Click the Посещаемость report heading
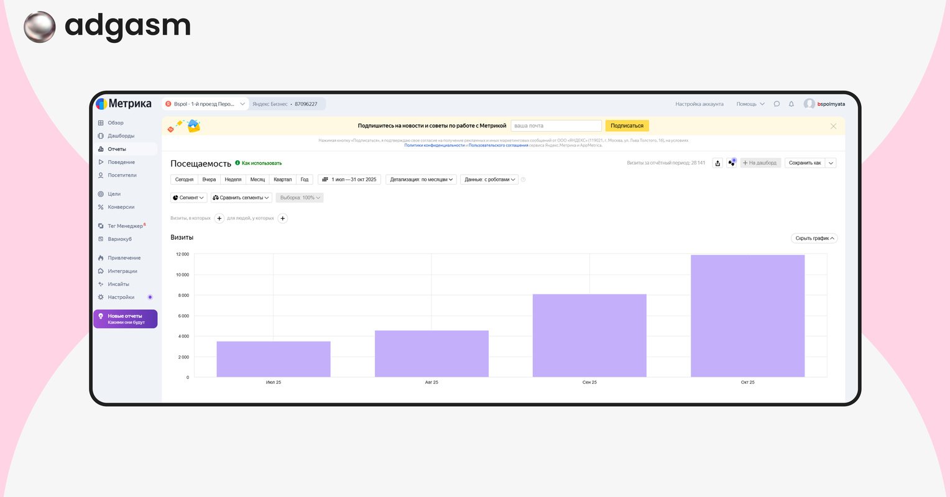The image size is (950, 497). pyautogui.click(x=201, y=163)
